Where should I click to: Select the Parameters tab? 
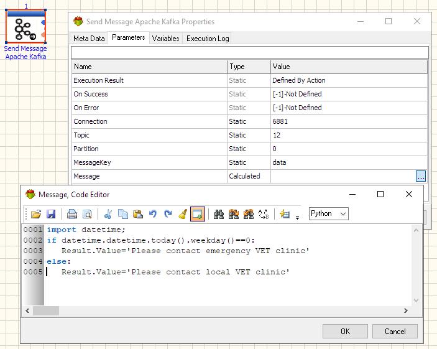(129, 37)
